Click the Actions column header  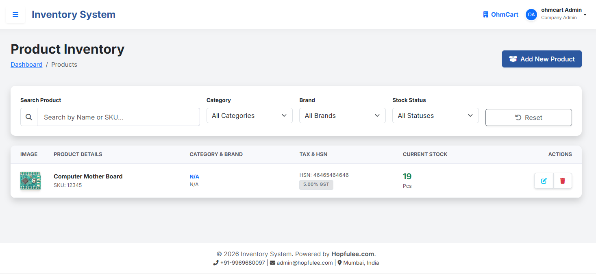[560, 154]
